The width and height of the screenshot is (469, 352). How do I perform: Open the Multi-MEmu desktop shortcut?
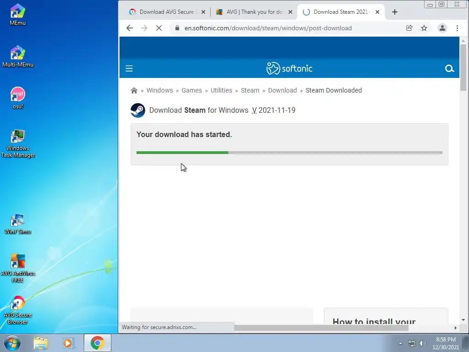click(18, 56)
